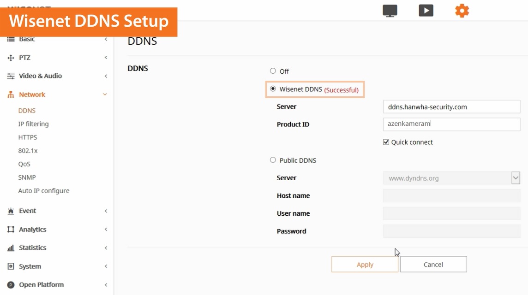Open the PTZ menu label
The width and height of the screenshot is (528, 295).
tap(24, 58)
